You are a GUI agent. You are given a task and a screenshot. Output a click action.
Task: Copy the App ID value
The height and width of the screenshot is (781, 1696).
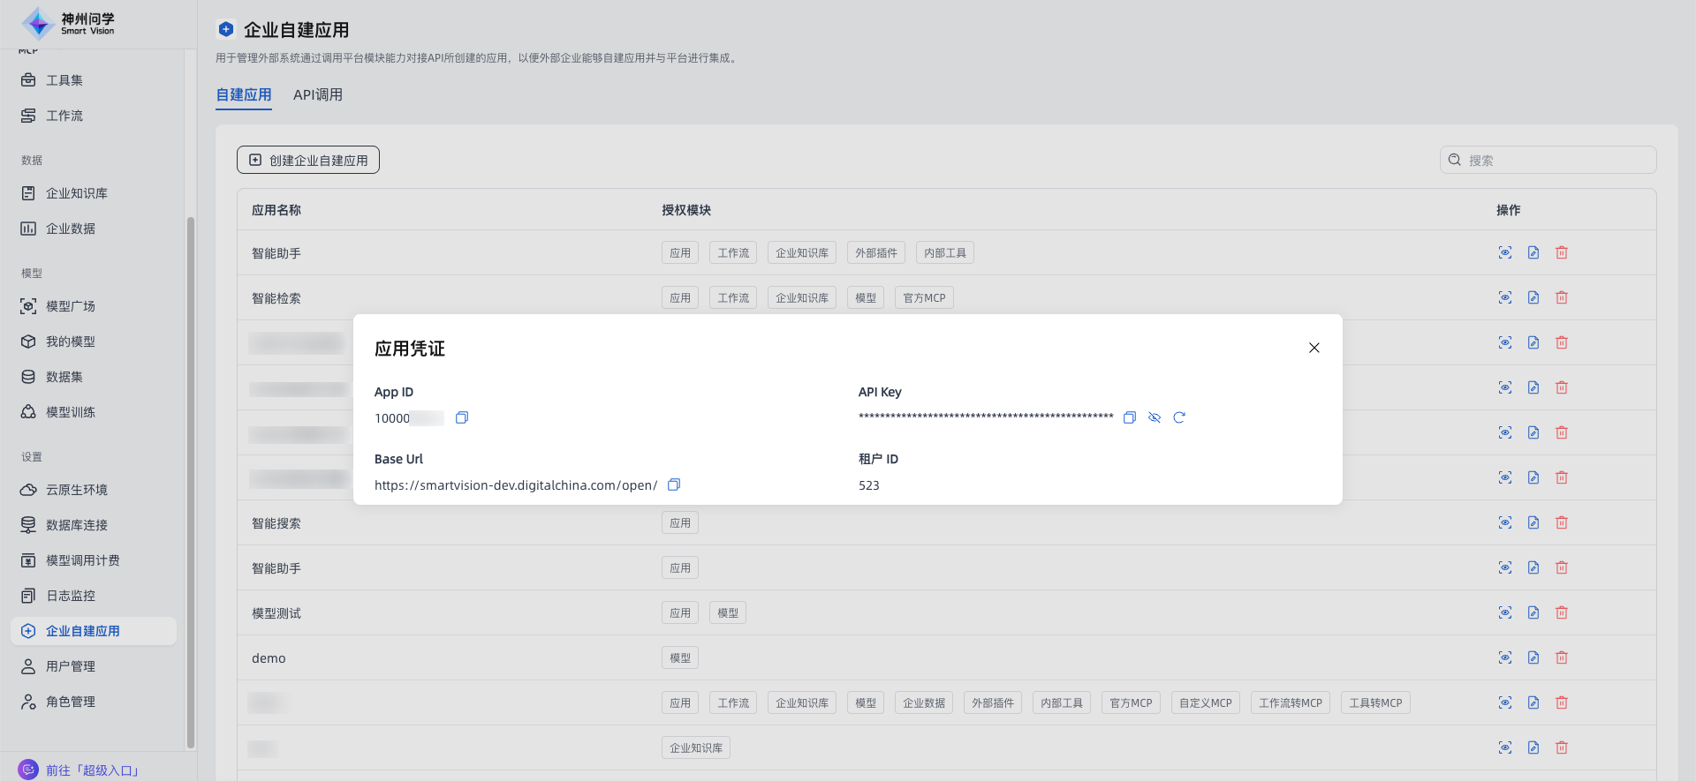click(x=461, y=417)
